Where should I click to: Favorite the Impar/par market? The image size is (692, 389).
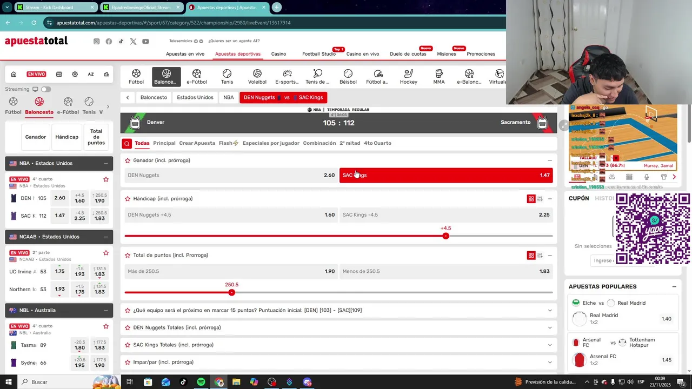pos(128,363)
